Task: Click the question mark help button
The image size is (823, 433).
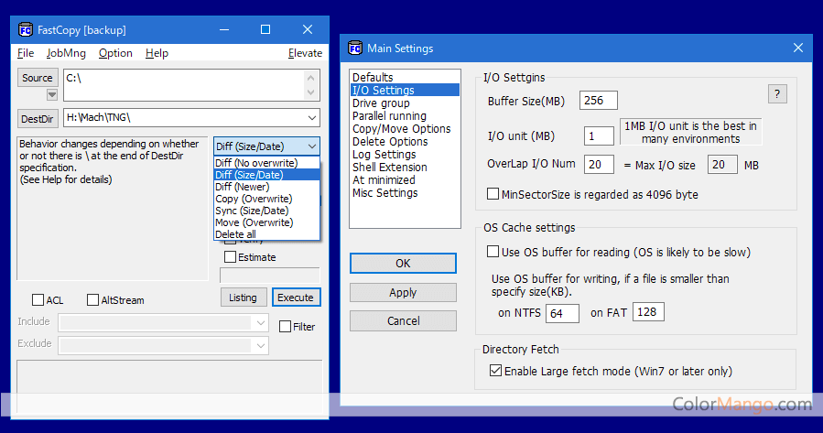Action: (777, 94)
